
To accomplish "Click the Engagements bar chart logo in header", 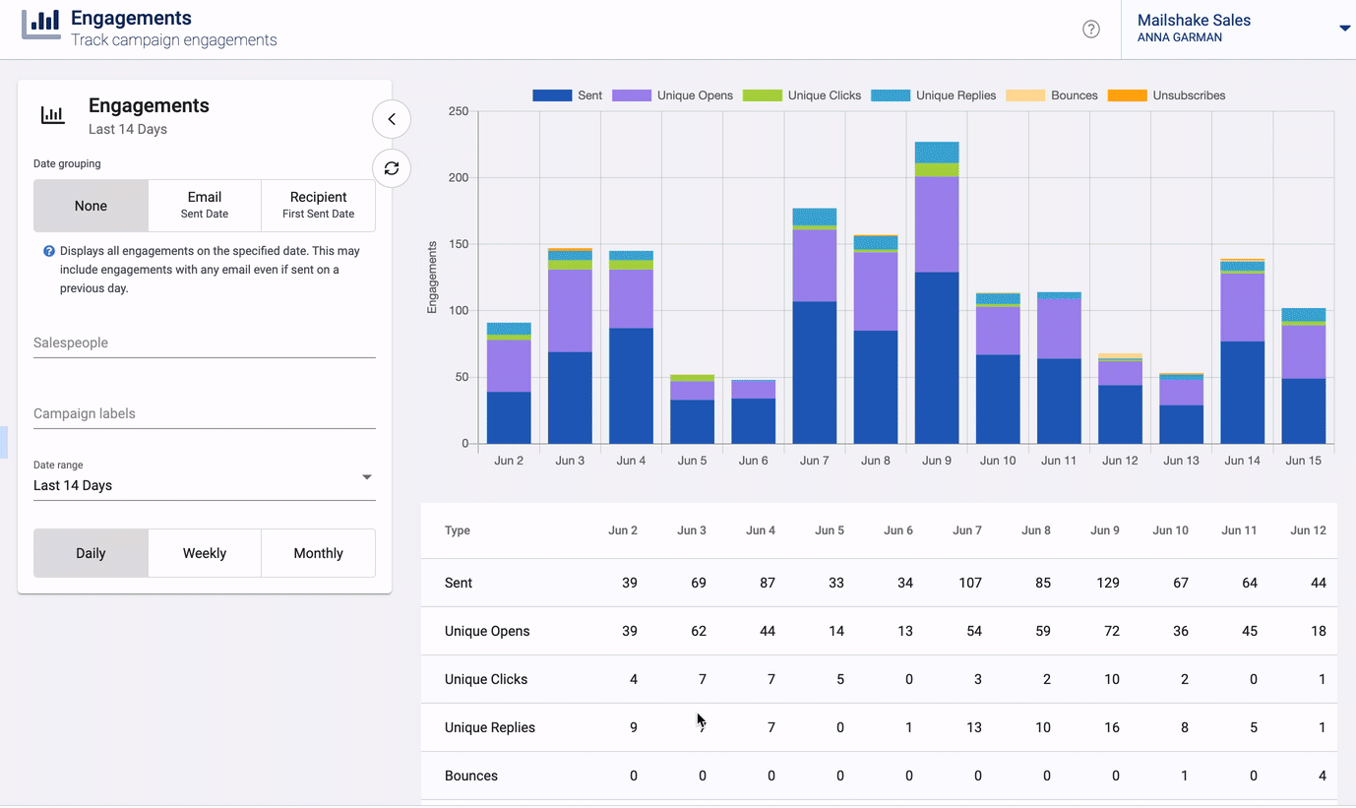I will [40, 24].
